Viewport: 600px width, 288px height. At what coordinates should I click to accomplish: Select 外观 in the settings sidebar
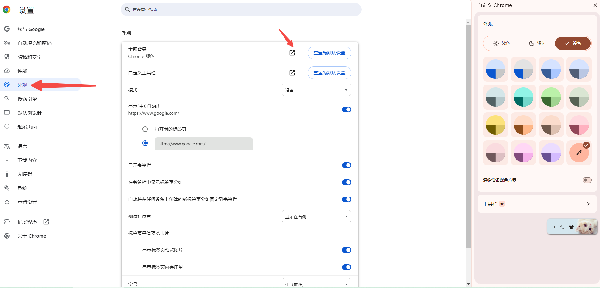(x=41, y=85)
